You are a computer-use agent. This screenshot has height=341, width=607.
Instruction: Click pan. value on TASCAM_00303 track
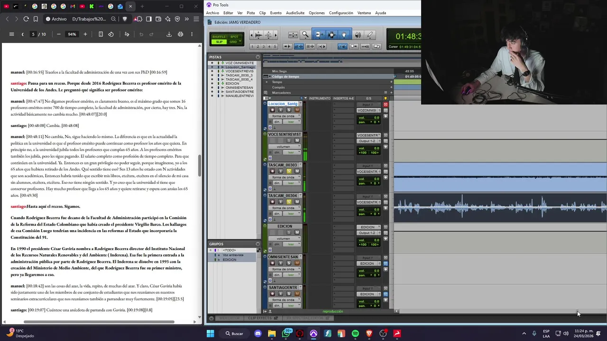coord(369,183)
